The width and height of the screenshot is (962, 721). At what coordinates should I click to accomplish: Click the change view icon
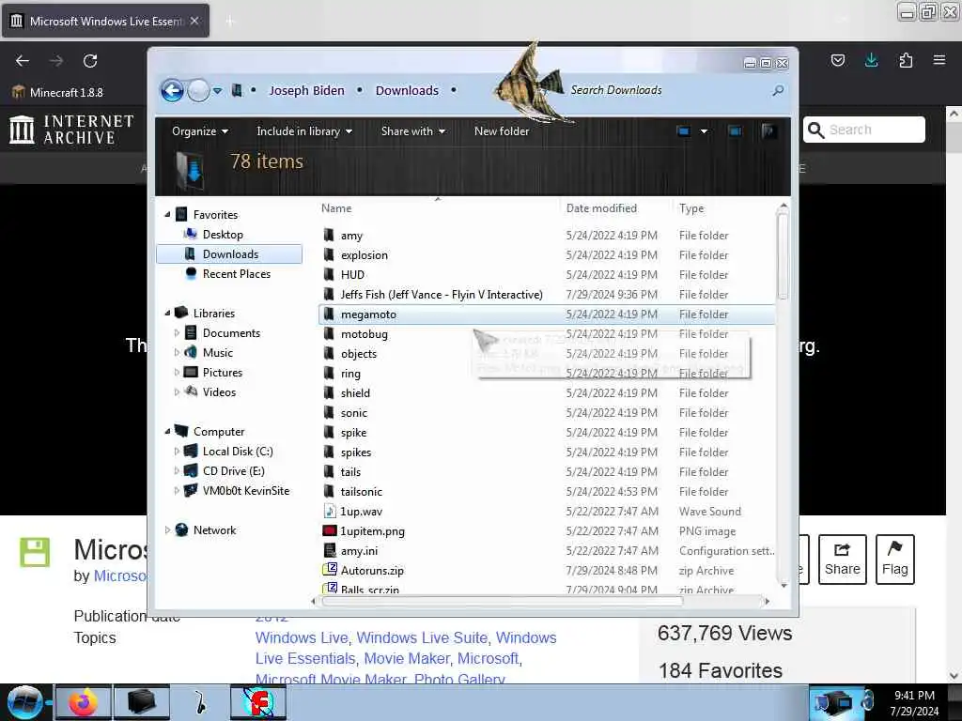[684, 131]
